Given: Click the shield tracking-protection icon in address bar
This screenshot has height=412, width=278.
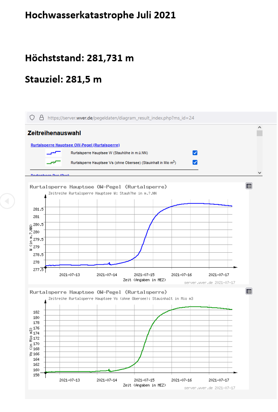Looking at the screenshot, I should click(32, 118).
